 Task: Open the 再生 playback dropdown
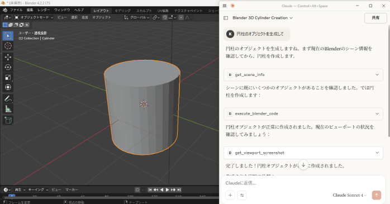point(20,190)
